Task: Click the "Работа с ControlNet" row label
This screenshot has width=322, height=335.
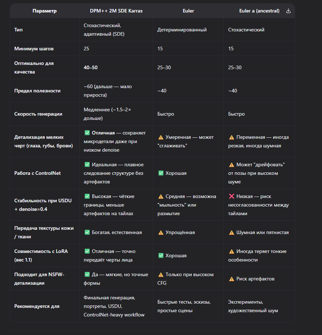Action: click(37, 173)
